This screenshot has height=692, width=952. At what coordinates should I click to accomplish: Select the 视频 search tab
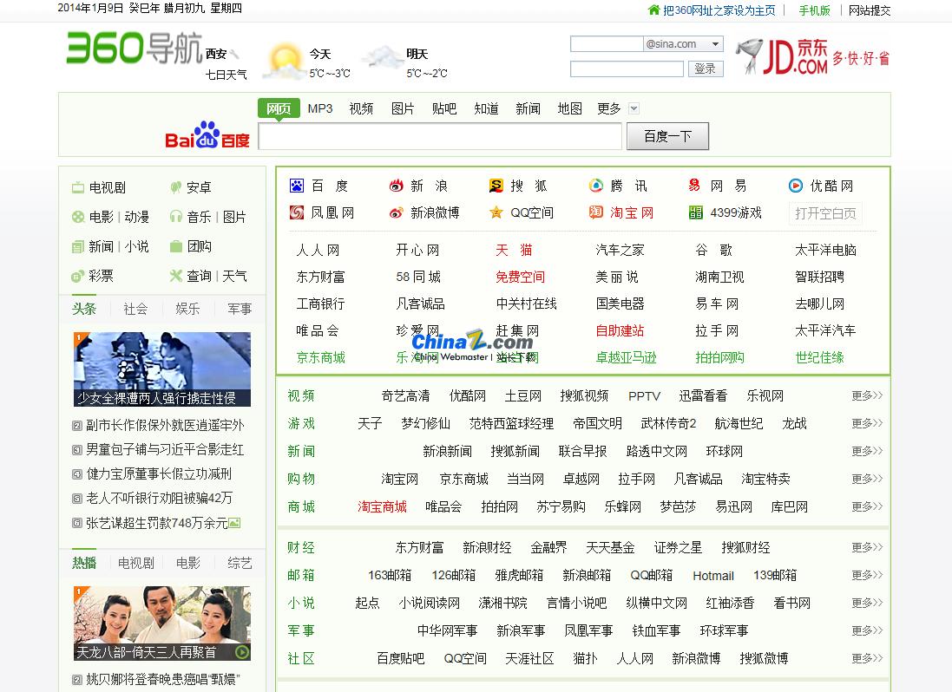(x=361, y=108)
